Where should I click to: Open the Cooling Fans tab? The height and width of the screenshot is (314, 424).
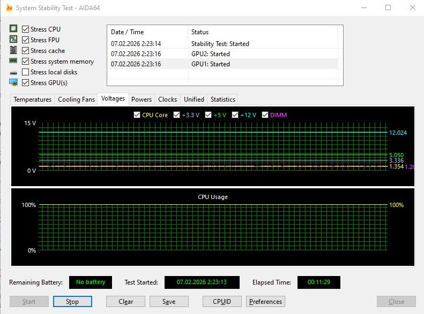point(76,99)
